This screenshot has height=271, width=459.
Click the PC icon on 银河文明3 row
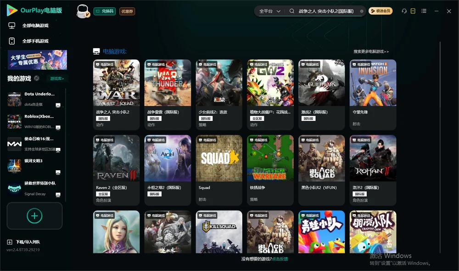click(x=58, y=173)
